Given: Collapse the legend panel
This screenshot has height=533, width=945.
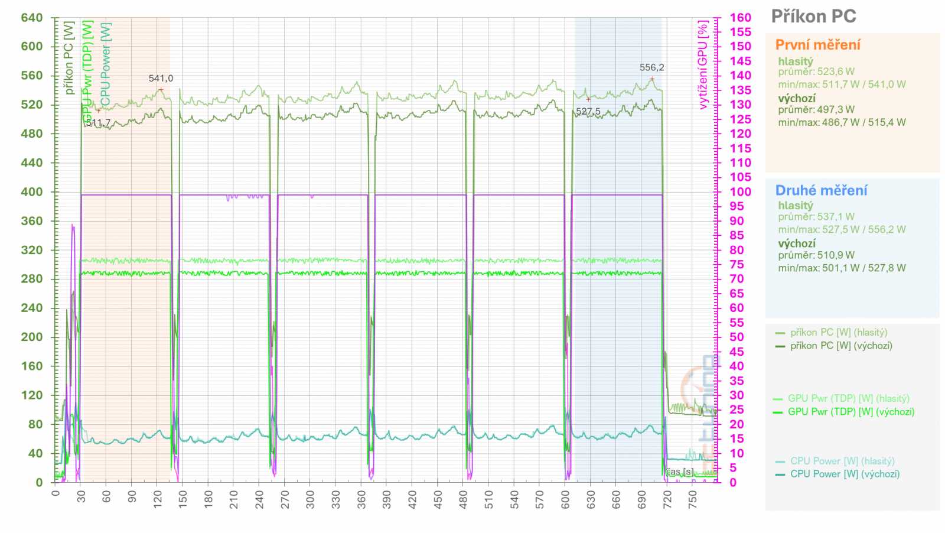Looking at the screenshot, I should click(x=850, y=403).
